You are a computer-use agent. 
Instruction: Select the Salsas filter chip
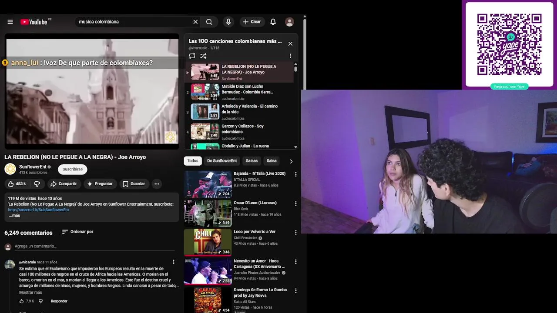(252, 161)
